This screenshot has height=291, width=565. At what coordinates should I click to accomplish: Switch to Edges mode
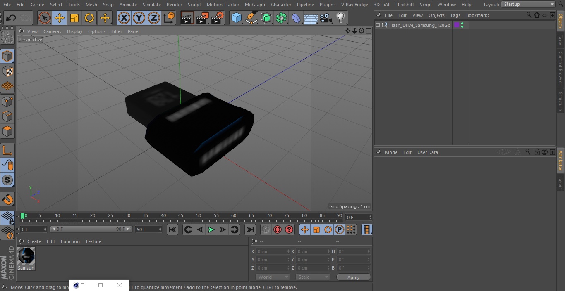pos(7,116)
